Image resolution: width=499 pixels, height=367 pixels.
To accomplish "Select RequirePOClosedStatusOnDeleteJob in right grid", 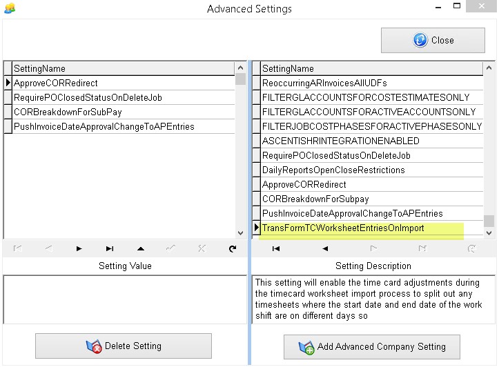I will (372, 155).
